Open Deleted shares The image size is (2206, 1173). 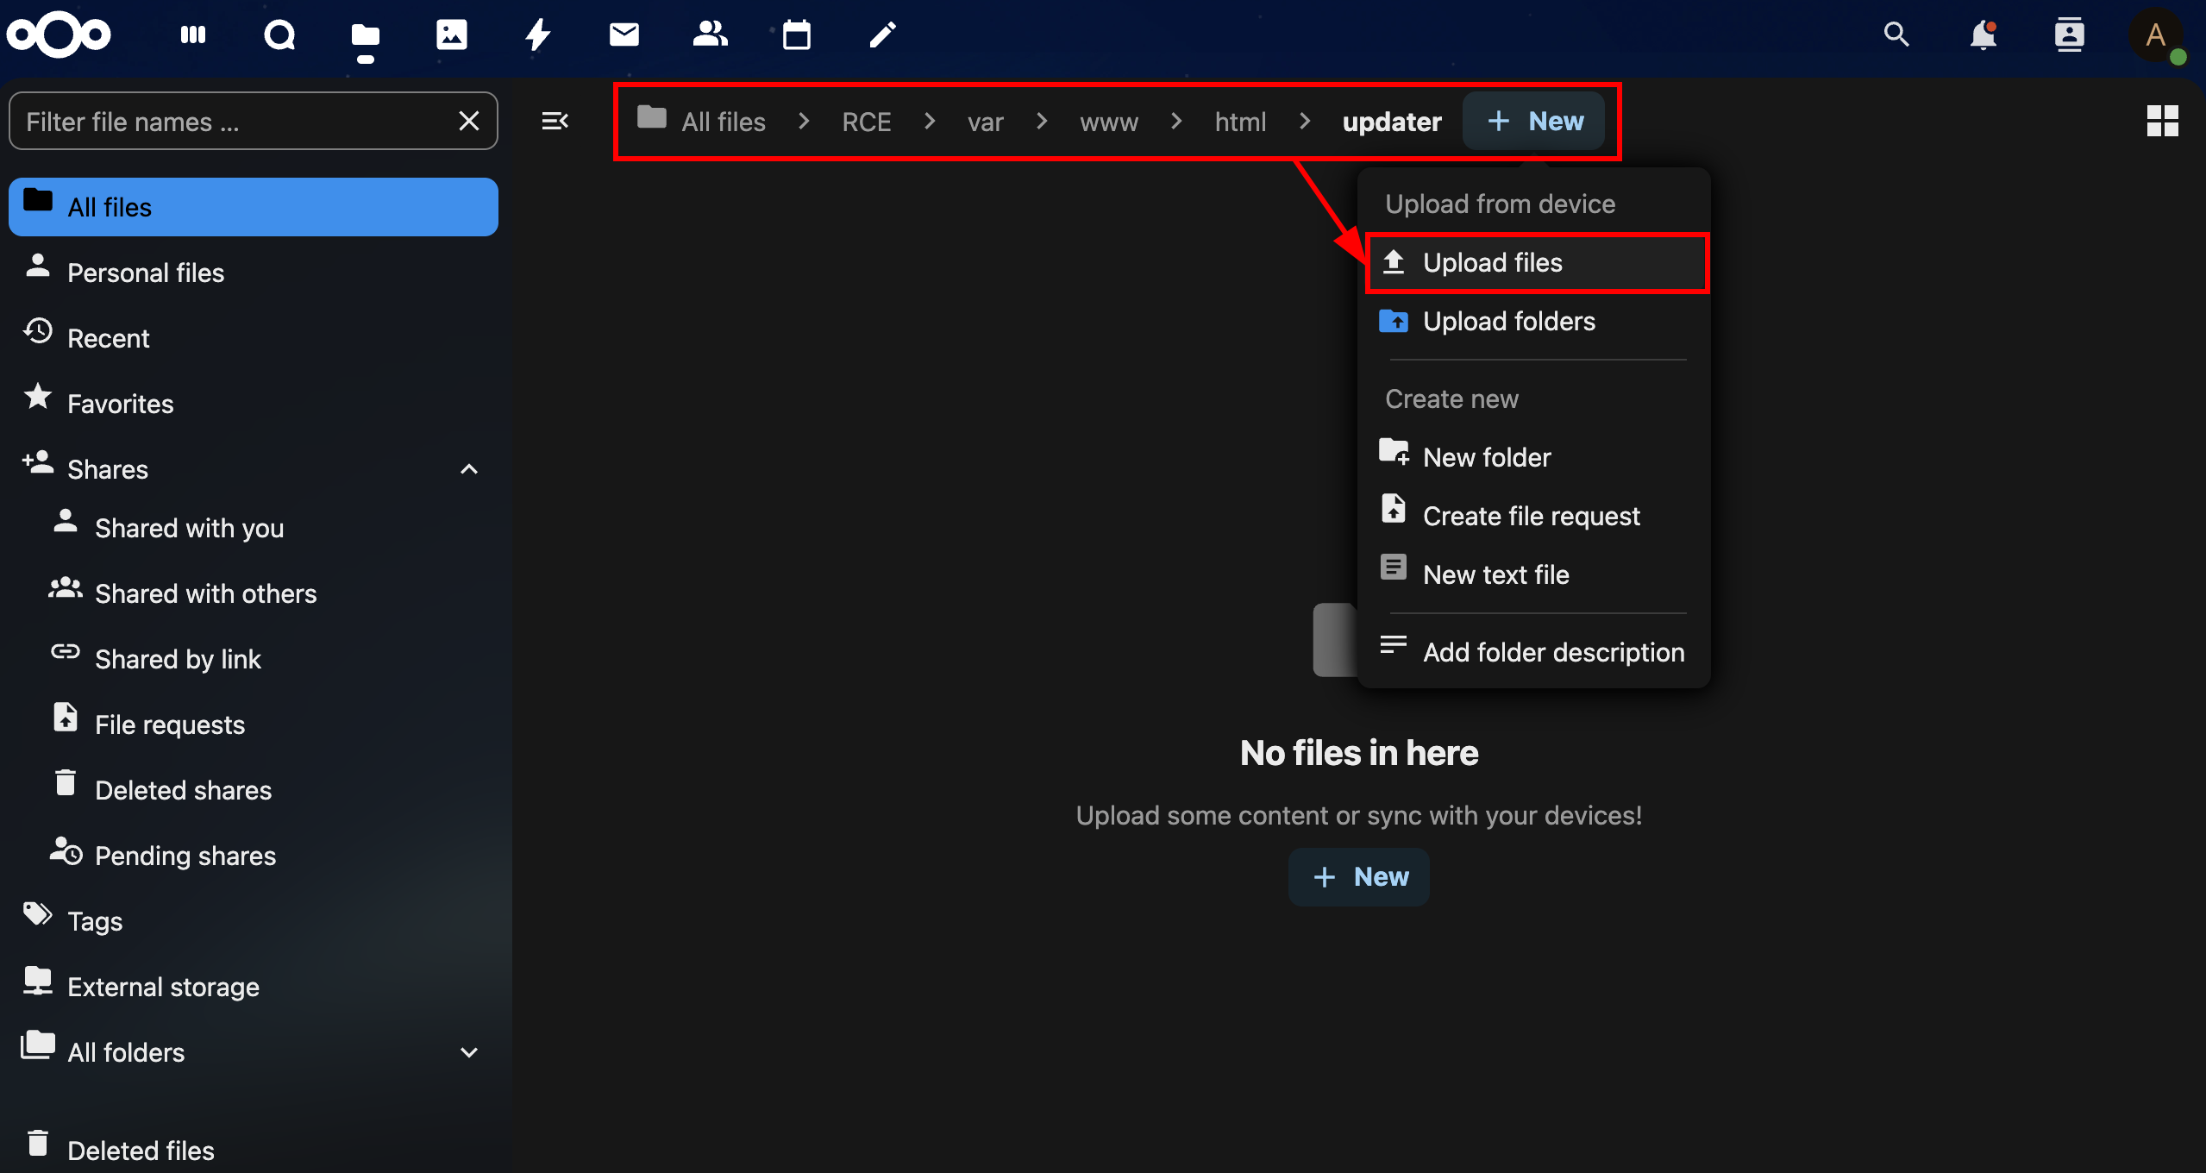click(x=267, y=790)
